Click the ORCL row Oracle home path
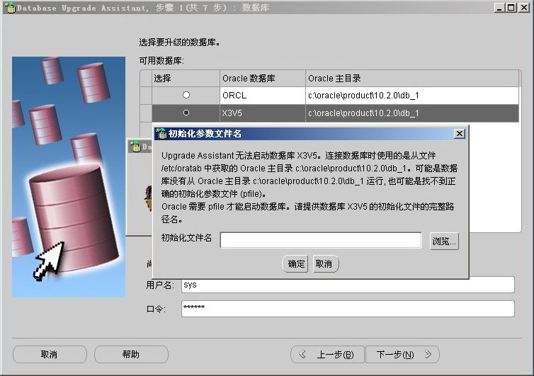The width and height of the screenshot is (534, 376). 412,96
